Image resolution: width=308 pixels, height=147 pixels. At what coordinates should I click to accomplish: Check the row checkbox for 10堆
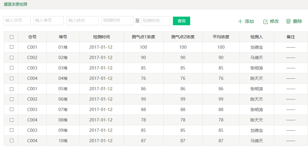(x=12, y=140)
